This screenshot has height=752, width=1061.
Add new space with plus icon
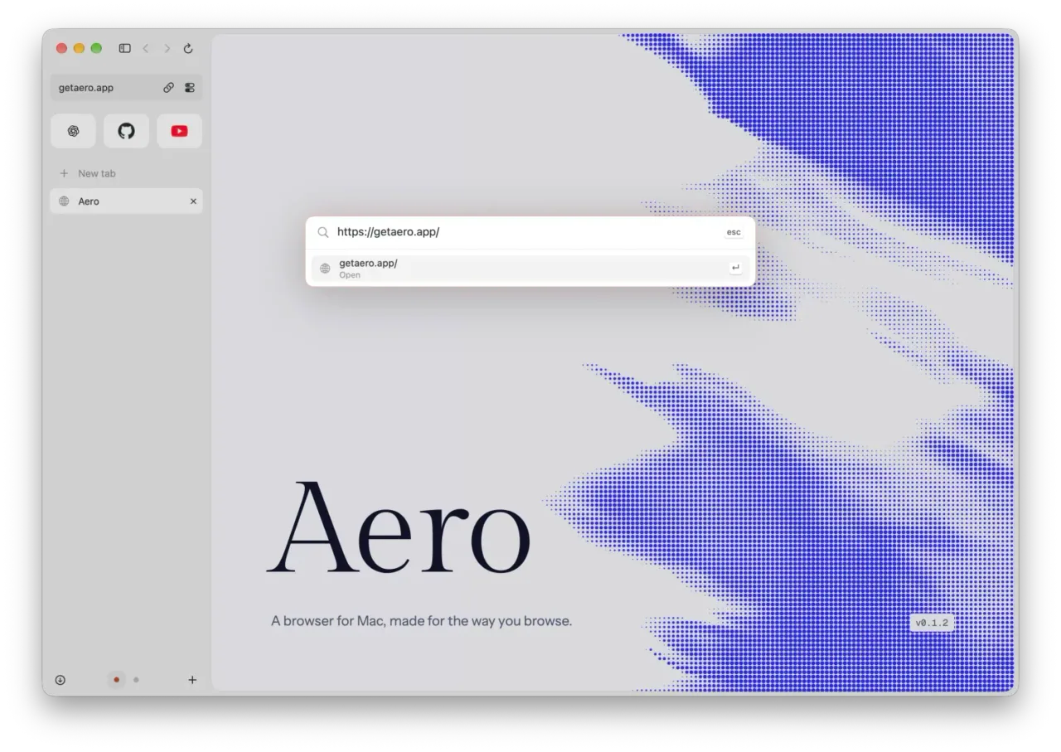[x=192, y=680]
